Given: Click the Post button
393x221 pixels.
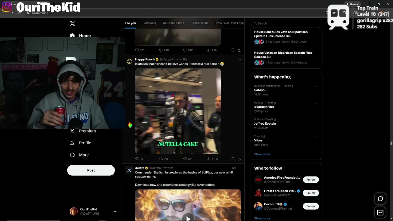Looking at the screenshot, I should coord(91,170).
